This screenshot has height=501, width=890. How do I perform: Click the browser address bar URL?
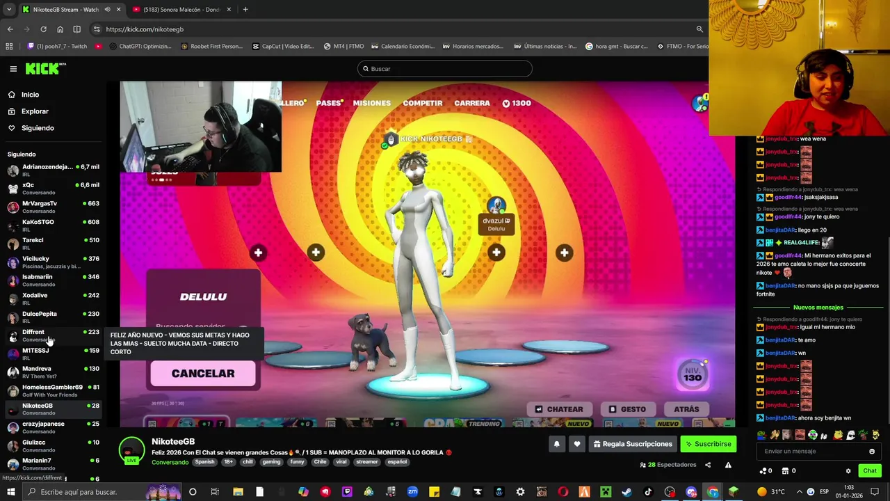(145, 29)
